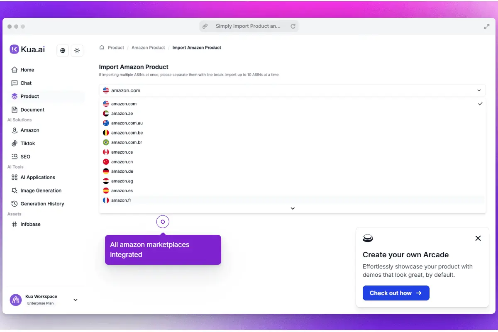Click the Kua Workspace avatar

[x=16, y=300]
